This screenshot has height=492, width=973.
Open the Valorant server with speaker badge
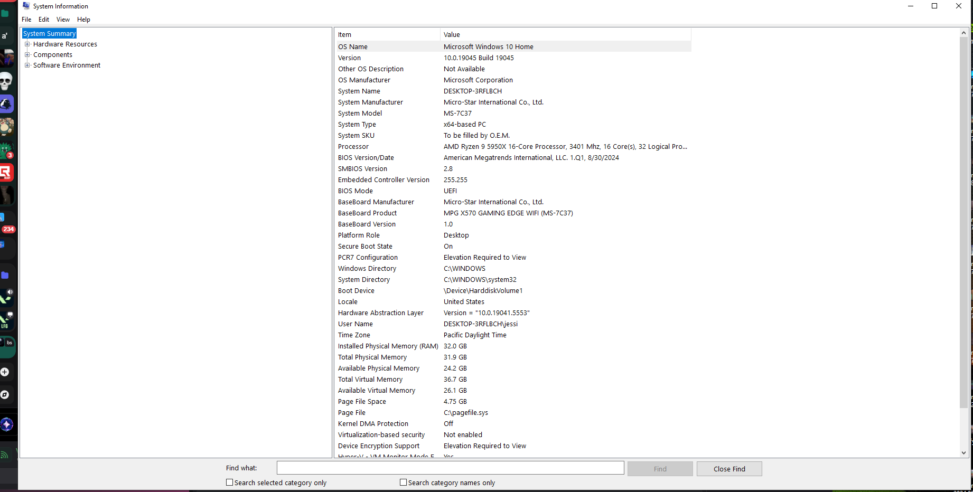click(x=6, y=297)
